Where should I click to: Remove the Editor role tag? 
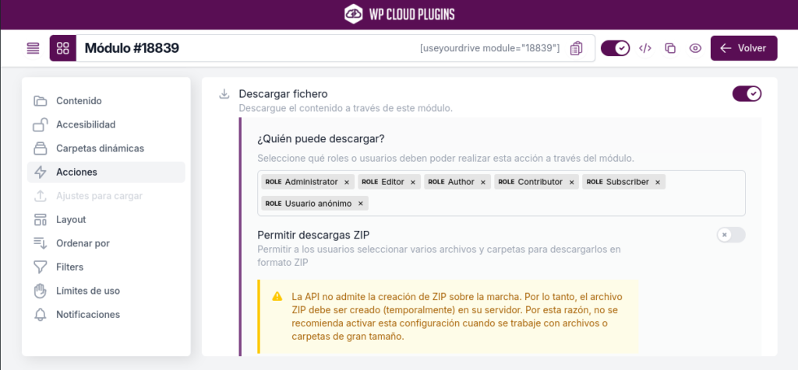point(413,182)
